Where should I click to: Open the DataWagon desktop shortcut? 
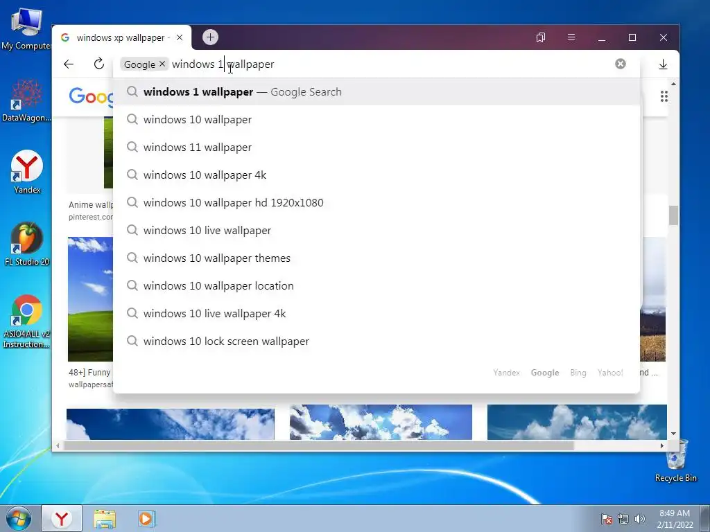coord(26,100)
